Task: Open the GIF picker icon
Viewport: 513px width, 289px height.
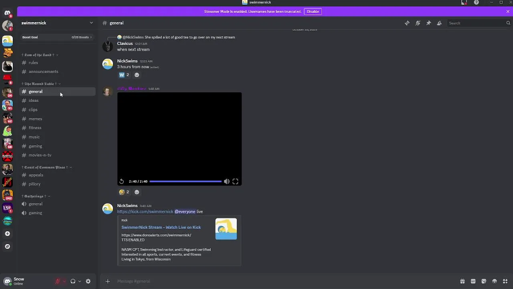Action: click(473, 281)
